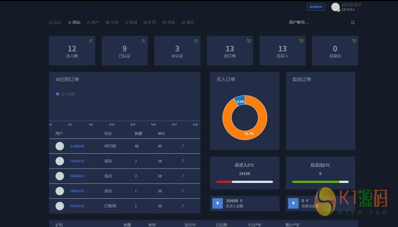The height and width of the screenshot is (227, 398).
Task: Click the 返回前台 button
Action: click(316, 7)
